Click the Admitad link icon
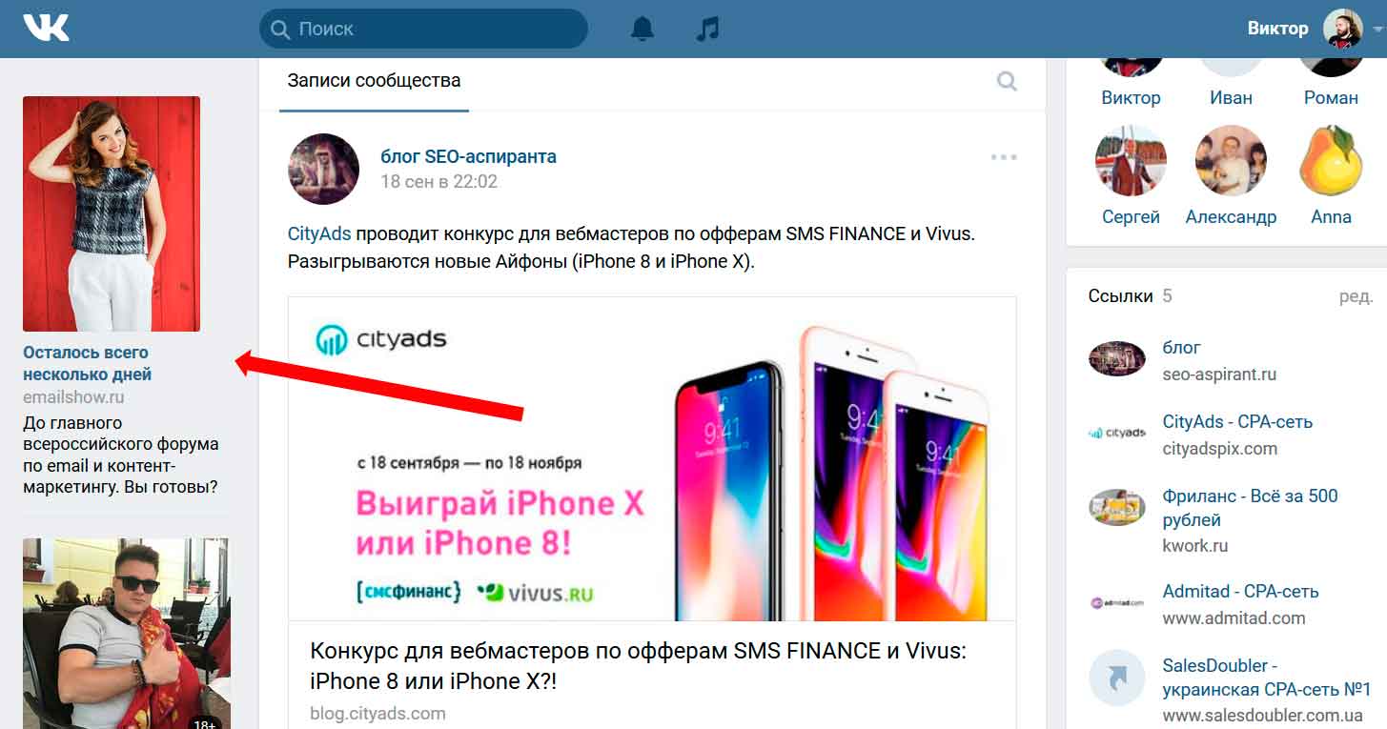The height and width of the screenshot is (729, 1387). tap(1117, 603)
